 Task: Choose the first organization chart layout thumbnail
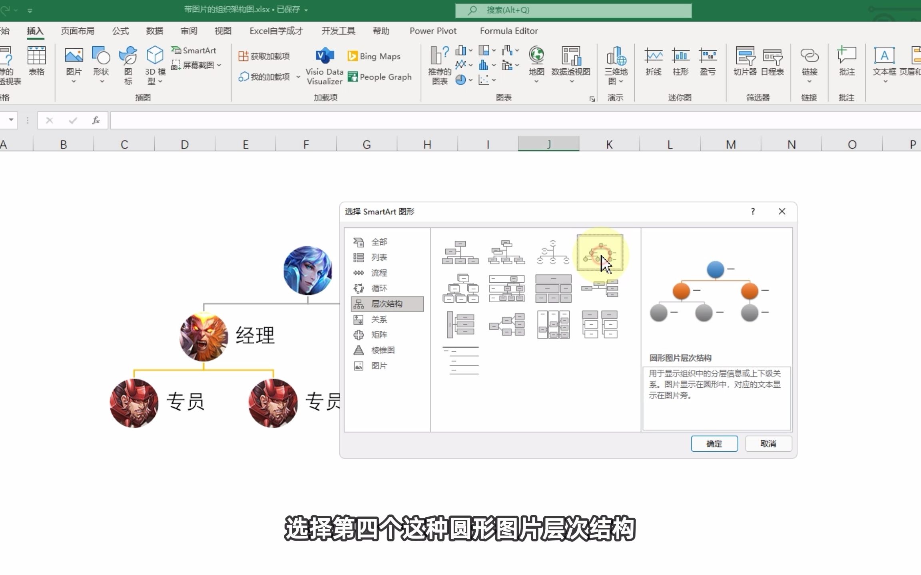click(x=460, y=252)
